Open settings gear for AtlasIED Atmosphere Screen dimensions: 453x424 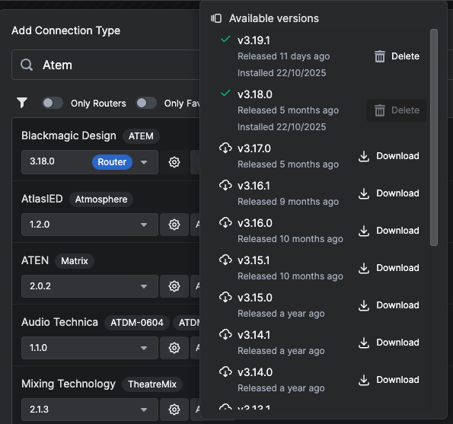coord(174,225)
